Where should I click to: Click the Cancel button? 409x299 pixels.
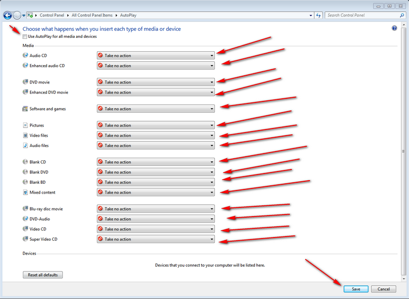coord(383,289)
